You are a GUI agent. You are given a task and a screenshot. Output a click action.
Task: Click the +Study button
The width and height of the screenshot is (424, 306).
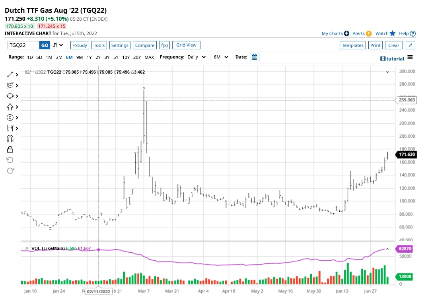80,45
